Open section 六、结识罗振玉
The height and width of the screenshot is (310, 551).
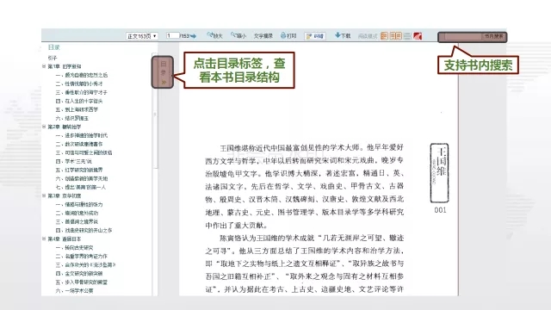tap(72, 118)
